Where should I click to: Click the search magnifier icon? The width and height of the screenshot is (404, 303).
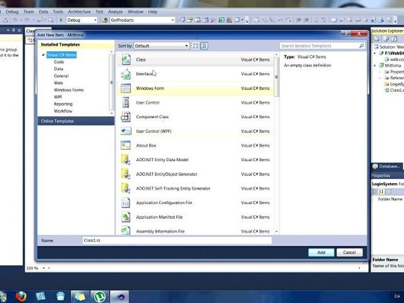tap(361, 45)
